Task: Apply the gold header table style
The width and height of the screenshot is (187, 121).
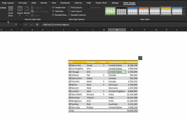Action: [x=166, y=11]
